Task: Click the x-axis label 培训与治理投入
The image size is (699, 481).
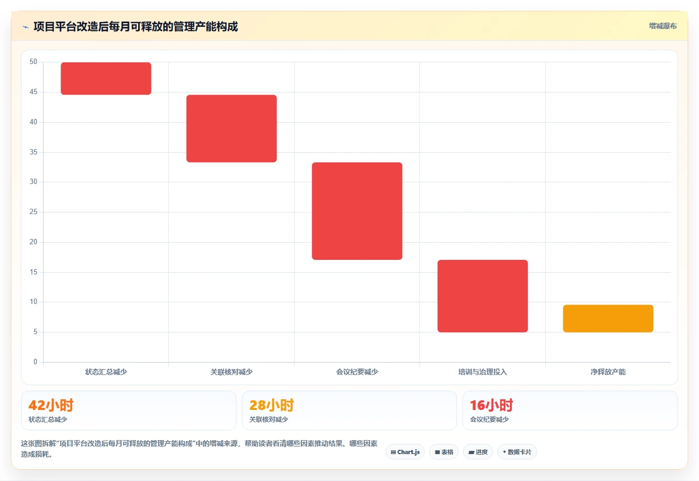Action: pyautogui.click(x=483, y=372)
